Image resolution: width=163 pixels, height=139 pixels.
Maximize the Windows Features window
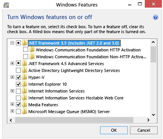140,4
